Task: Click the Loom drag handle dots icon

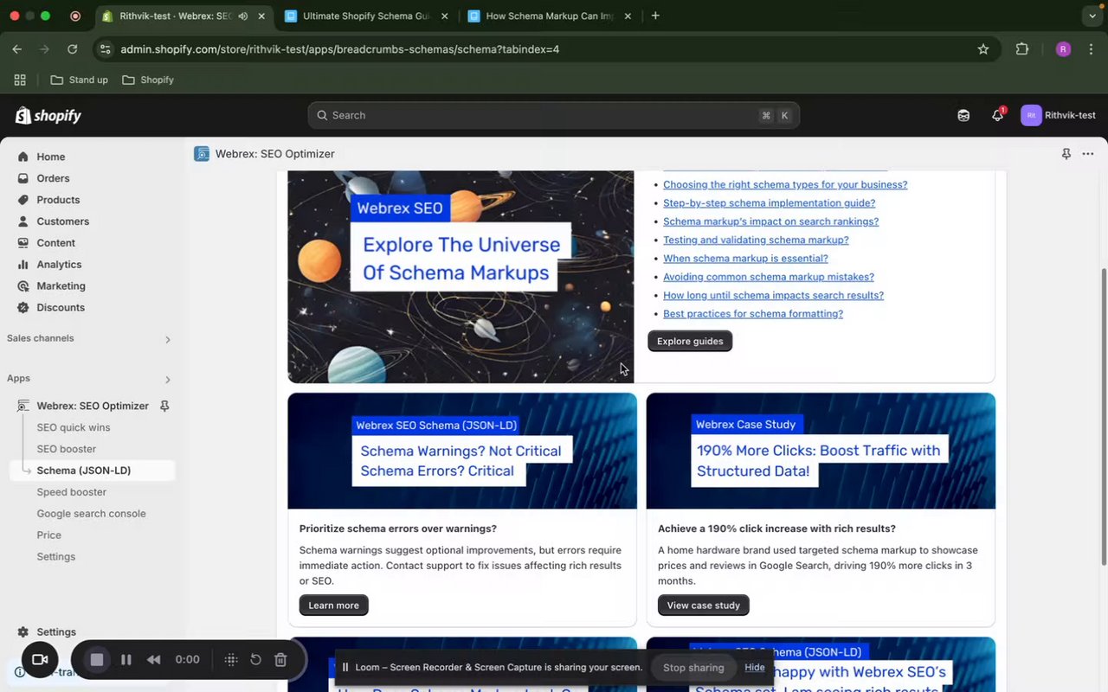Action: tap(231, 660)
